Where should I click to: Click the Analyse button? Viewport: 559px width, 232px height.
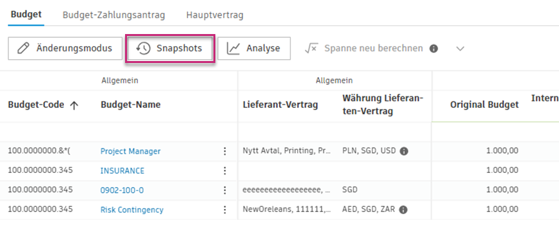click(254, 48)
